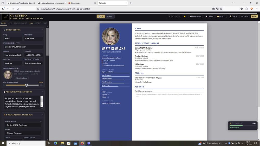Remove the photo with Usuń zdjęcie

point(21,78)
